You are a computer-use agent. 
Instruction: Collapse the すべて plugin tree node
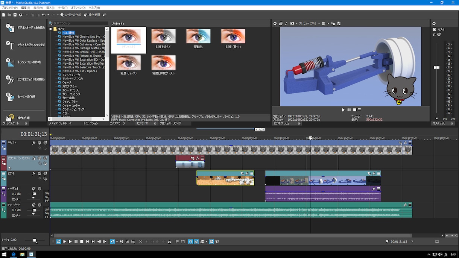[50, 29]
